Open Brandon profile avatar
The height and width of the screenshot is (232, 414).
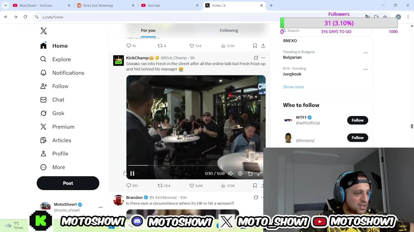pos(118,200)
